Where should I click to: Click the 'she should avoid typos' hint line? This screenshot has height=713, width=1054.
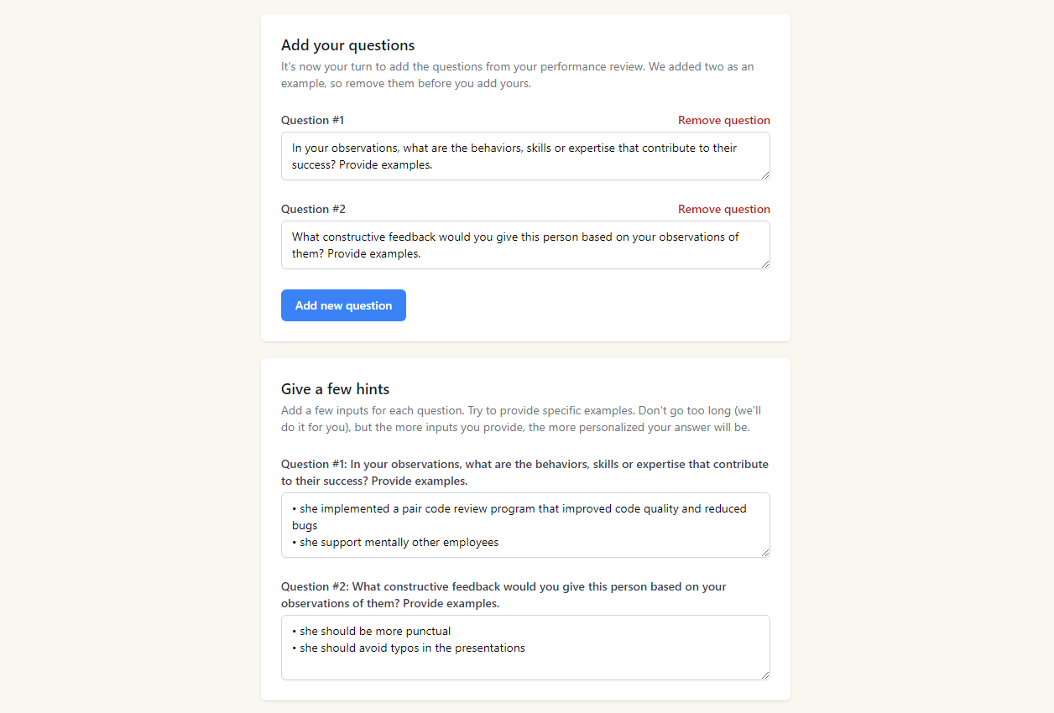coord(409,648)
